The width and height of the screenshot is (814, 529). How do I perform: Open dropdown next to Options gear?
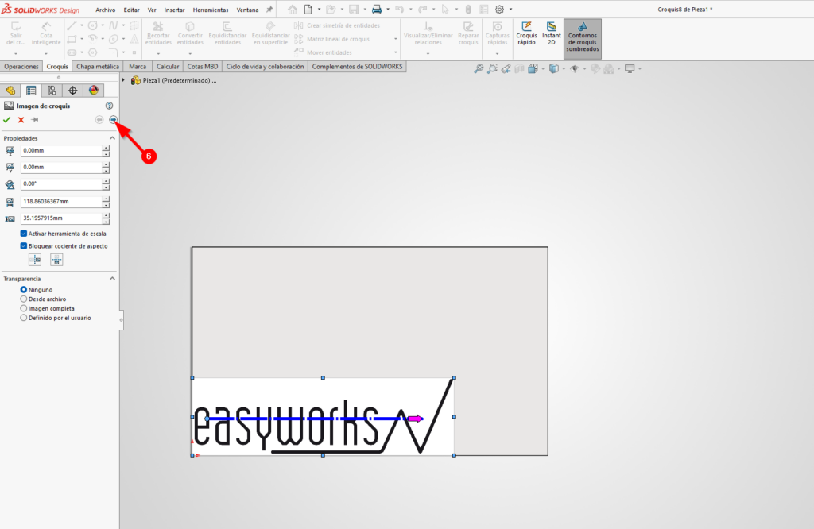[x=510, y=10]
